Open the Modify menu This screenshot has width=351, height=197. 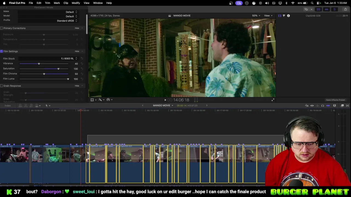pos(76,3)
